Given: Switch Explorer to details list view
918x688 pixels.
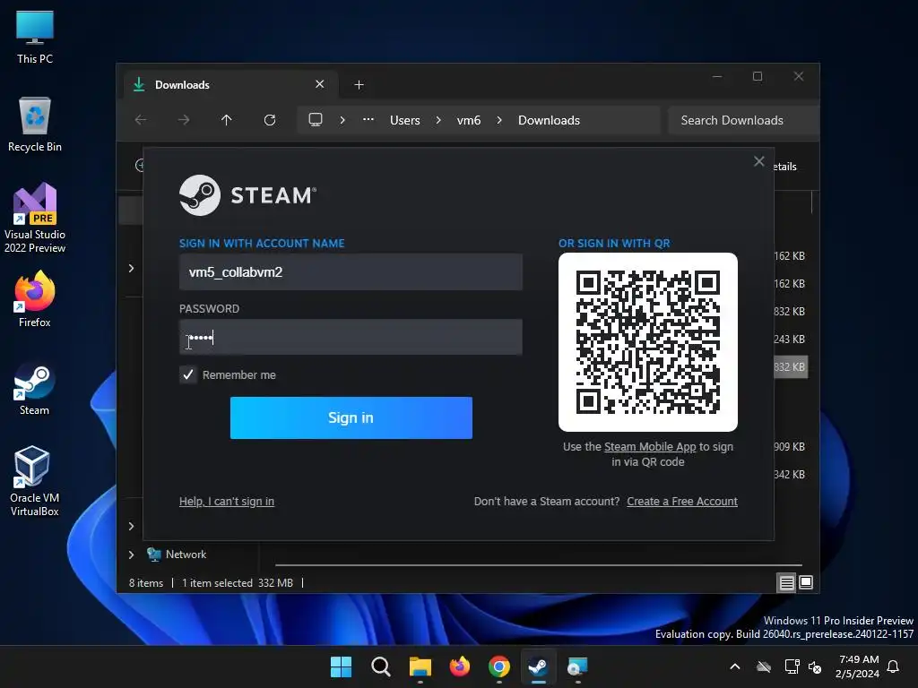Looking at the screenshot, I should click(x=786, y=582).
